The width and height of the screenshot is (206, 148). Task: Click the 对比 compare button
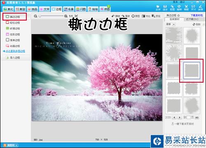pyautogui.click(x=146, y=16)
